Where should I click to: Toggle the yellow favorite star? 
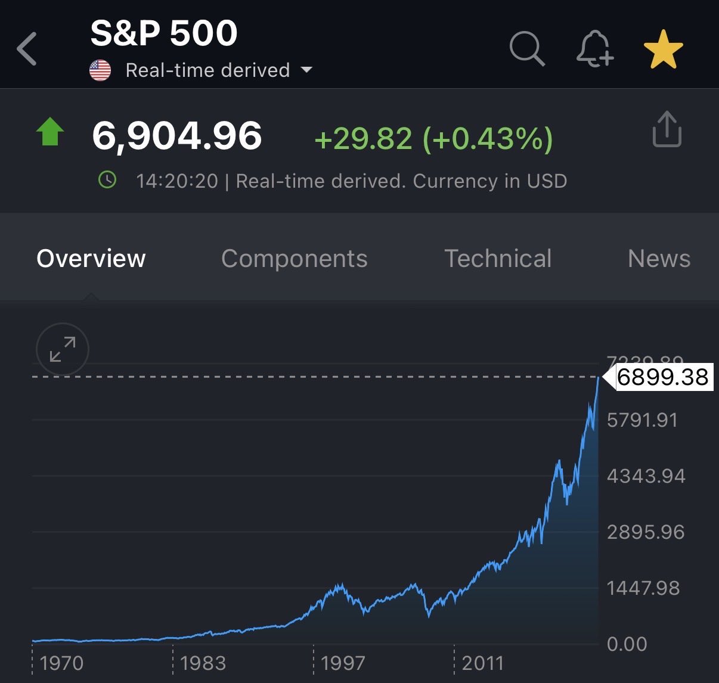(663, 49)
